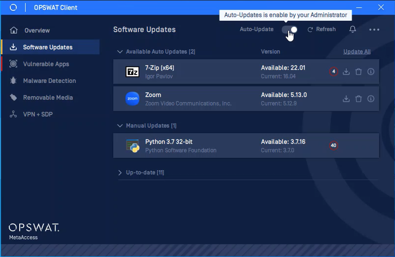Click the Auto-Update label
This screenshot has height=257, width=395.
pos(257,29)
